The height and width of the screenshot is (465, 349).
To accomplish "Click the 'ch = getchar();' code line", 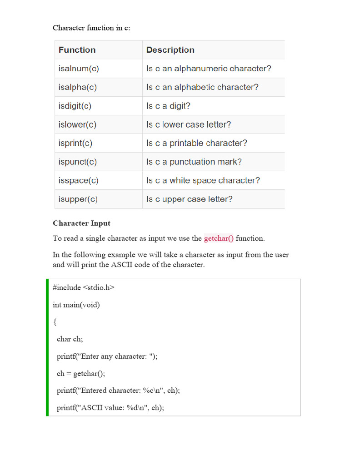I will click(x=81, y=373).
